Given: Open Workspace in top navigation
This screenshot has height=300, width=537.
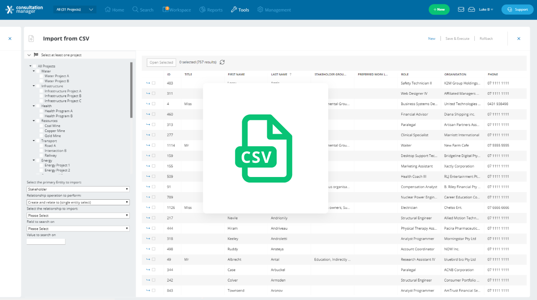Looking at the screenshot, I should click(x=177, y=9).
